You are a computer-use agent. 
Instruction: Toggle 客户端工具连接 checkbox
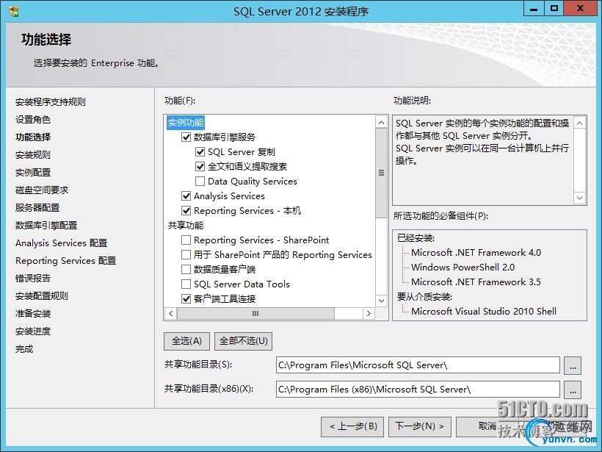186,298
